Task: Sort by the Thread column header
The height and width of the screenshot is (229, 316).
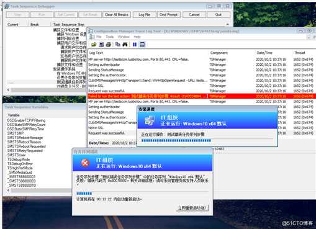Action: (299, 53)
